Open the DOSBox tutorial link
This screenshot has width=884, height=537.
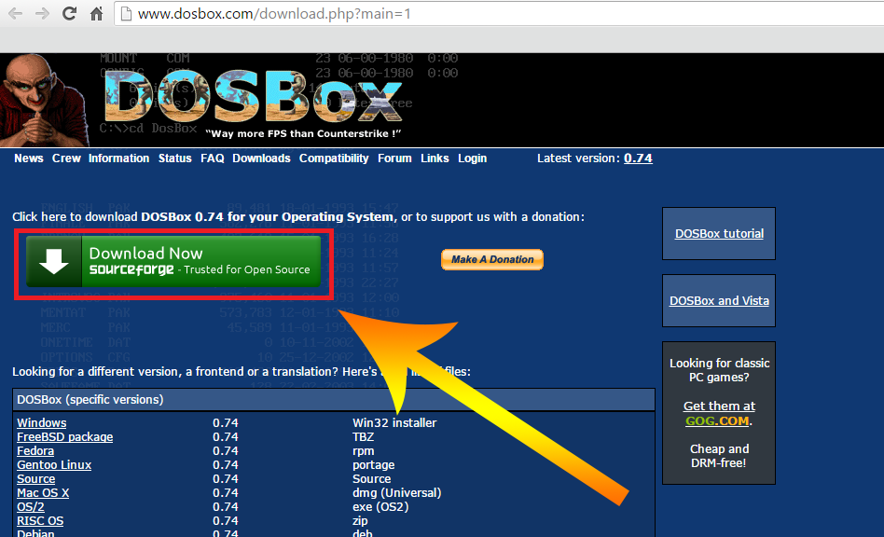tap(719, 233)
